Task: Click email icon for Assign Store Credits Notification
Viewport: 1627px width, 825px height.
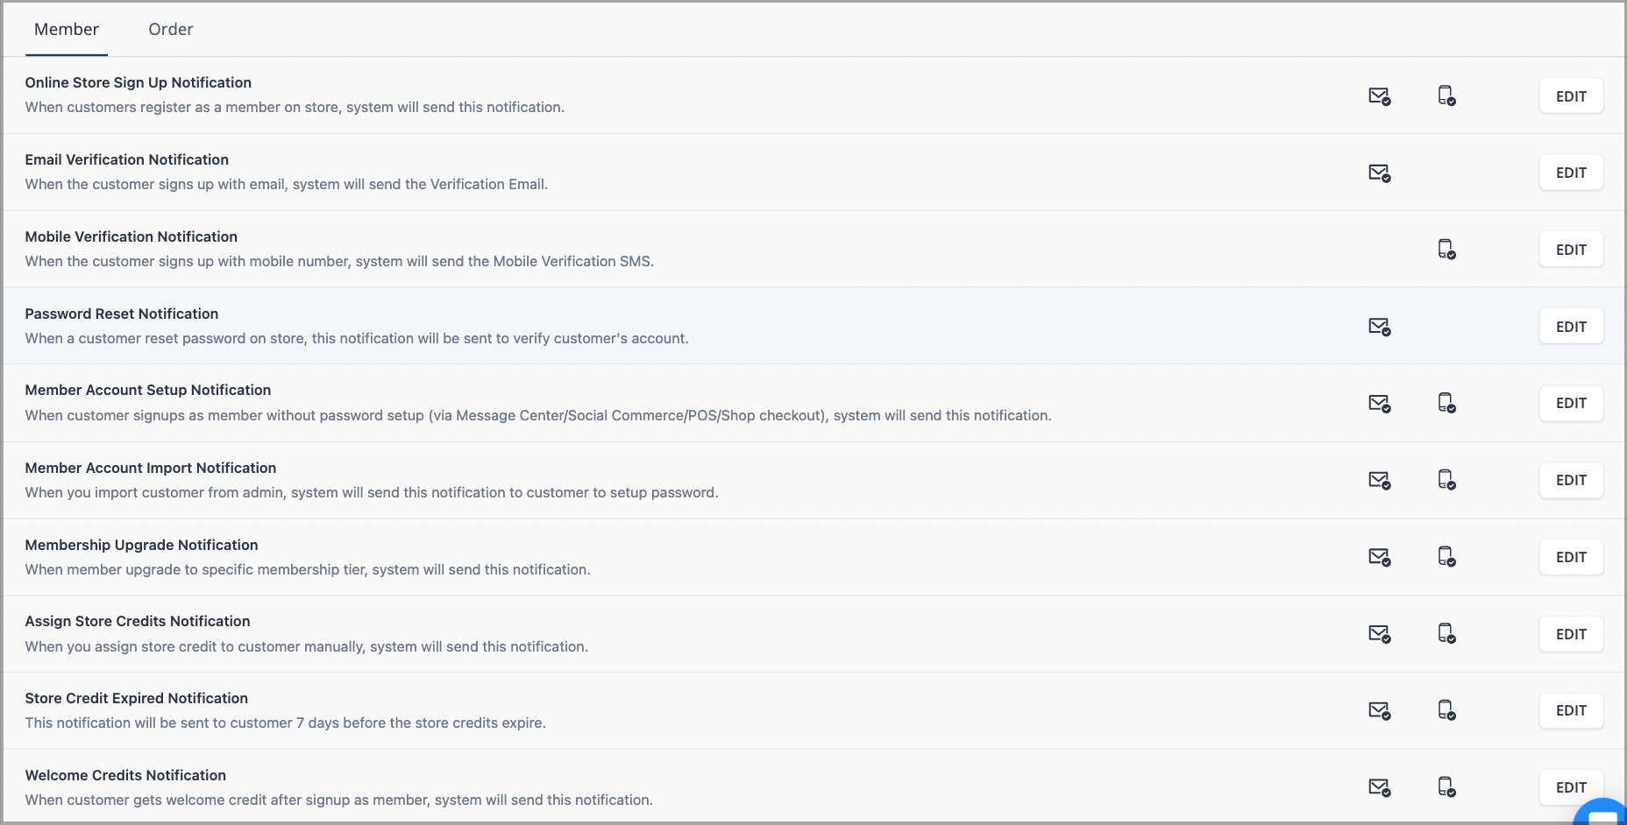Action: coord(1380,634)
